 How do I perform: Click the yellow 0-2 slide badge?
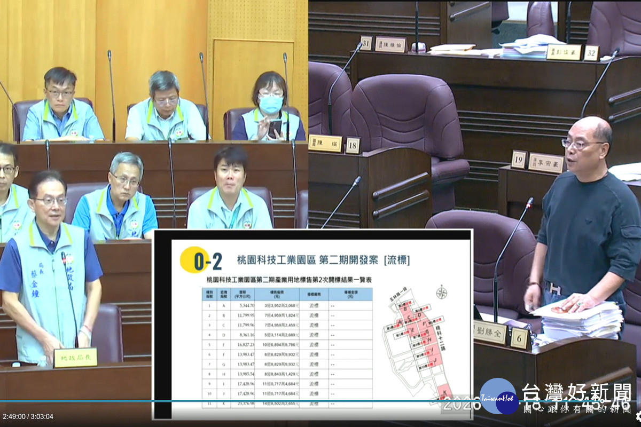[201, 261]
